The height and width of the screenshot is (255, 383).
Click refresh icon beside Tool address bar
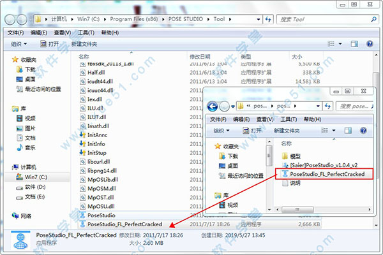[x=268, y=19]
